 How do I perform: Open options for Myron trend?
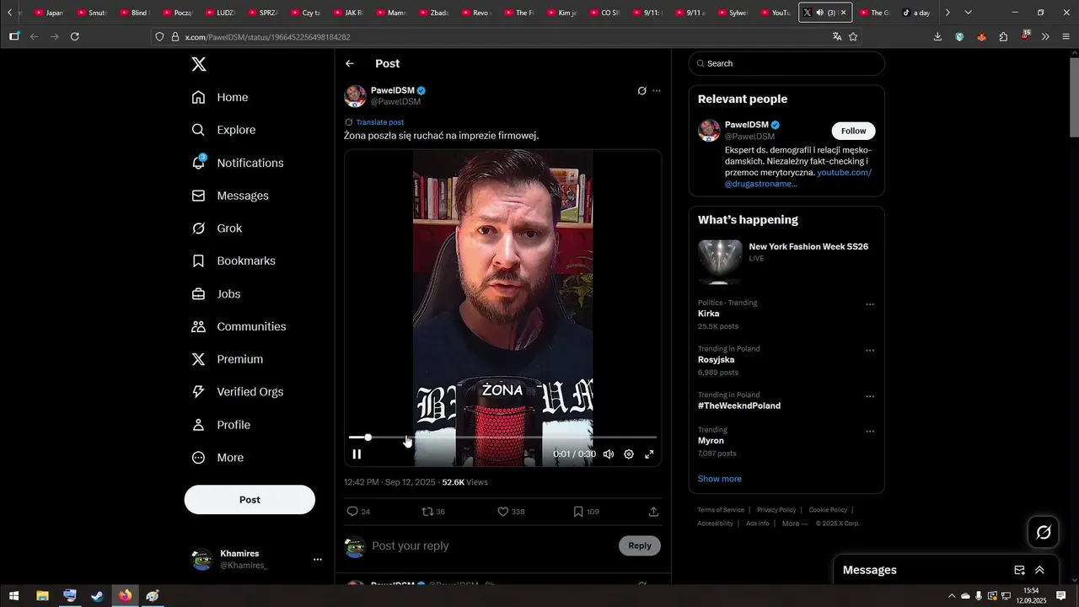click(870, 432)
